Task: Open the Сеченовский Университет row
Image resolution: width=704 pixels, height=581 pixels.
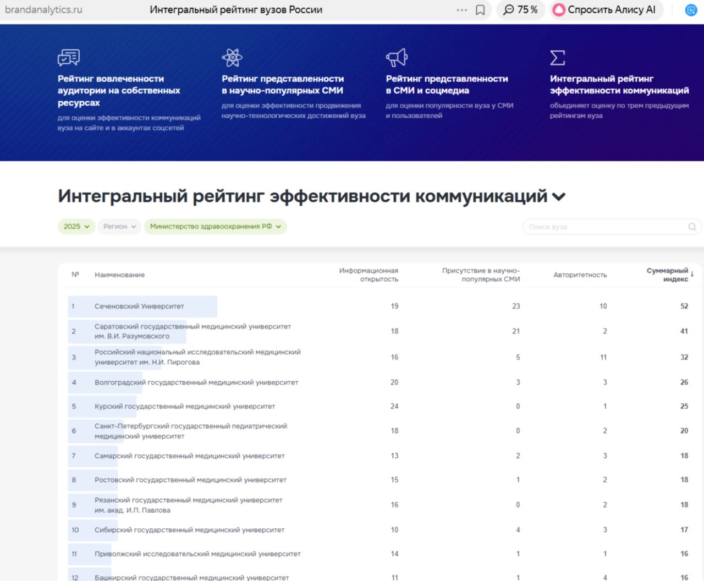Action: coord(139,306)
